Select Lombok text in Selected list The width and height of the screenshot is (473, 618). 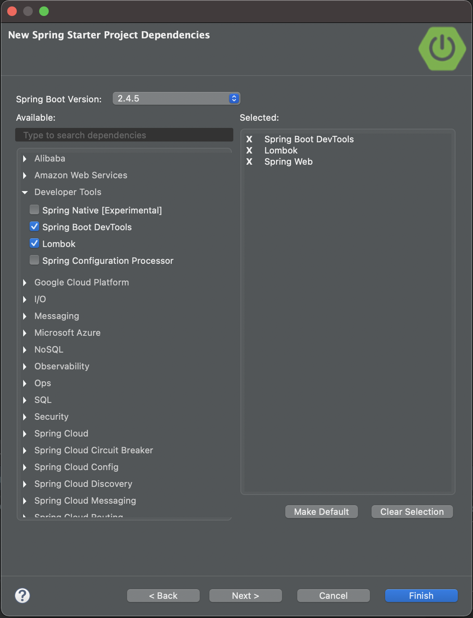click(x=281, y=150)
